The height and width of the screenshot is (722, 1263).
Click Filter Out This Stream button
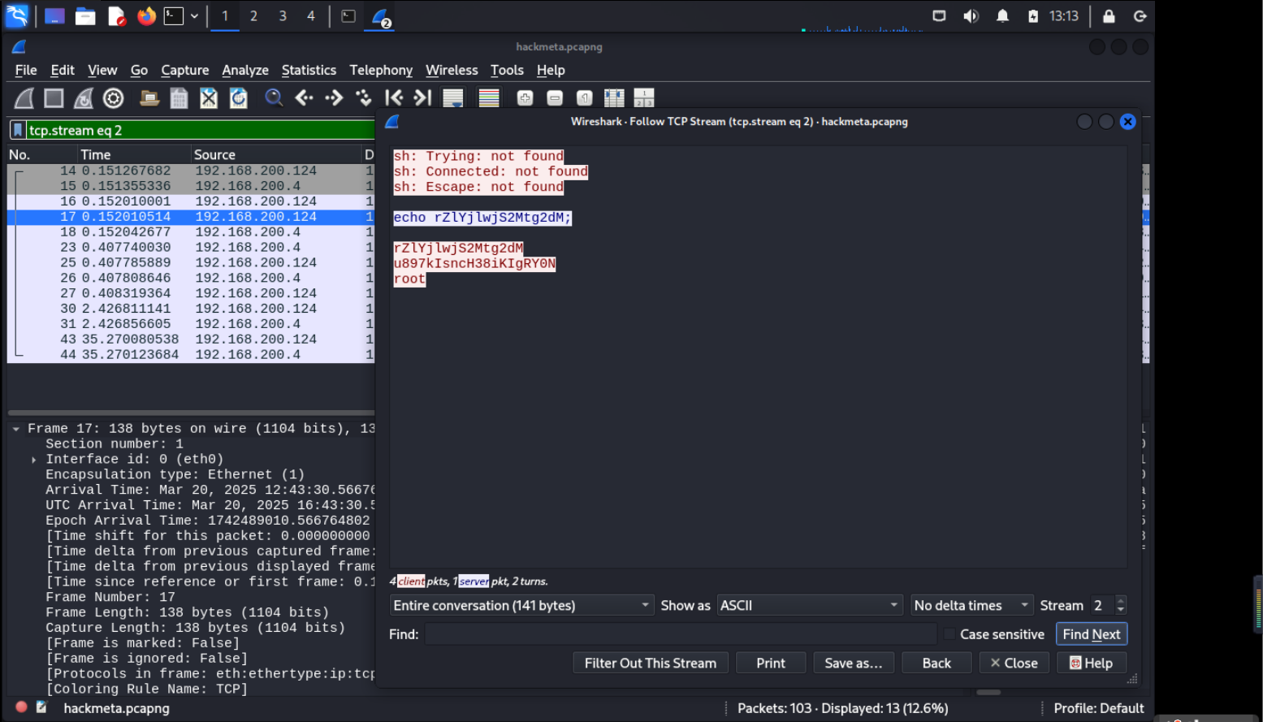point(651,663)
